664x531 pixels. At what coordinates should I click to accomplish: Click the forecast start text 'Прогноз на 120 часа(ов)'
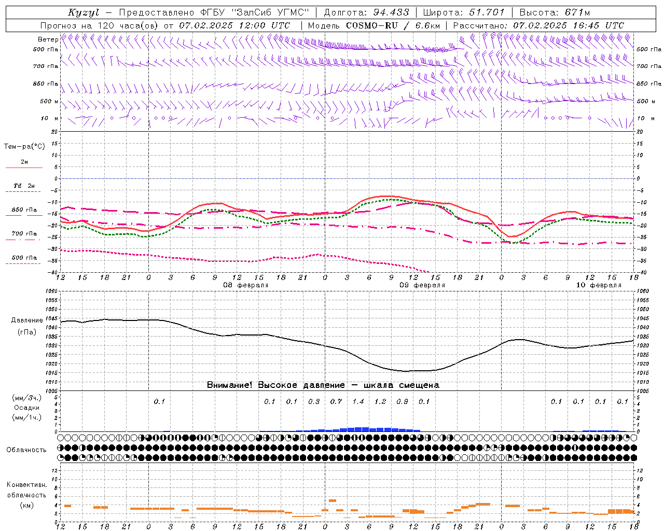click(100, 25)
